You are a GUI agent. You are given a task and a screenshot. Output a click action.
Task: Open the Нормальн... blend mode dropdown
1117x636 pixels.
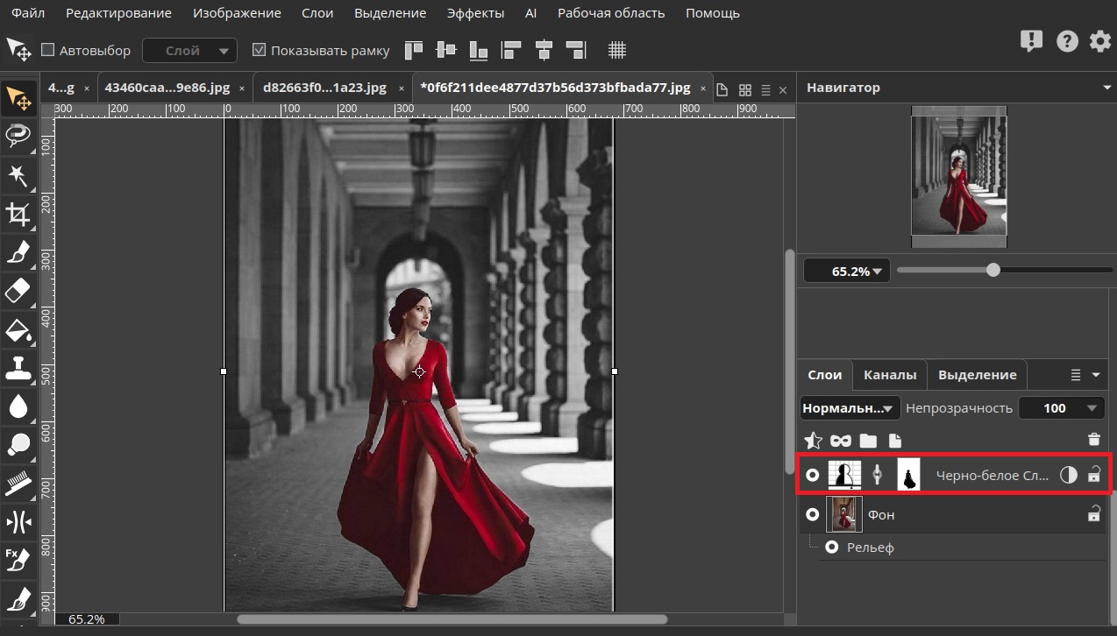pyautogui.click(x=850, y=408)
